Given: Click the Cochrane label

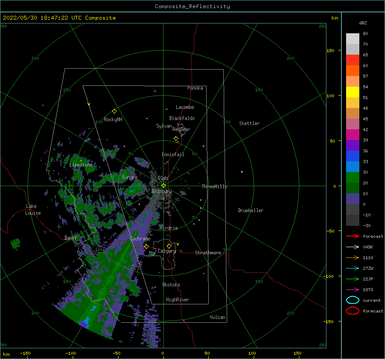Looking at the screenshot, I should (x=140, y=239).
